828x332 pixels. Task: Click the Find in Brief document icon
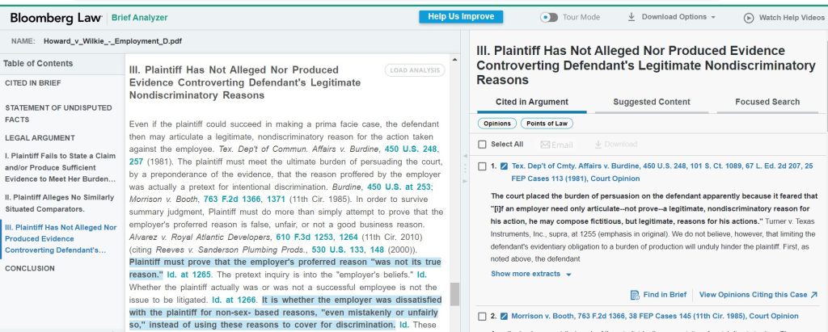click(636, 296)
